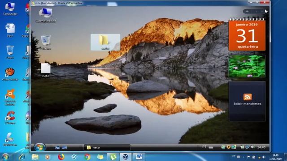Open Windows Explorer from host taskbar
Viewport: 287px width, 161px height.
[x=35, y=157]
